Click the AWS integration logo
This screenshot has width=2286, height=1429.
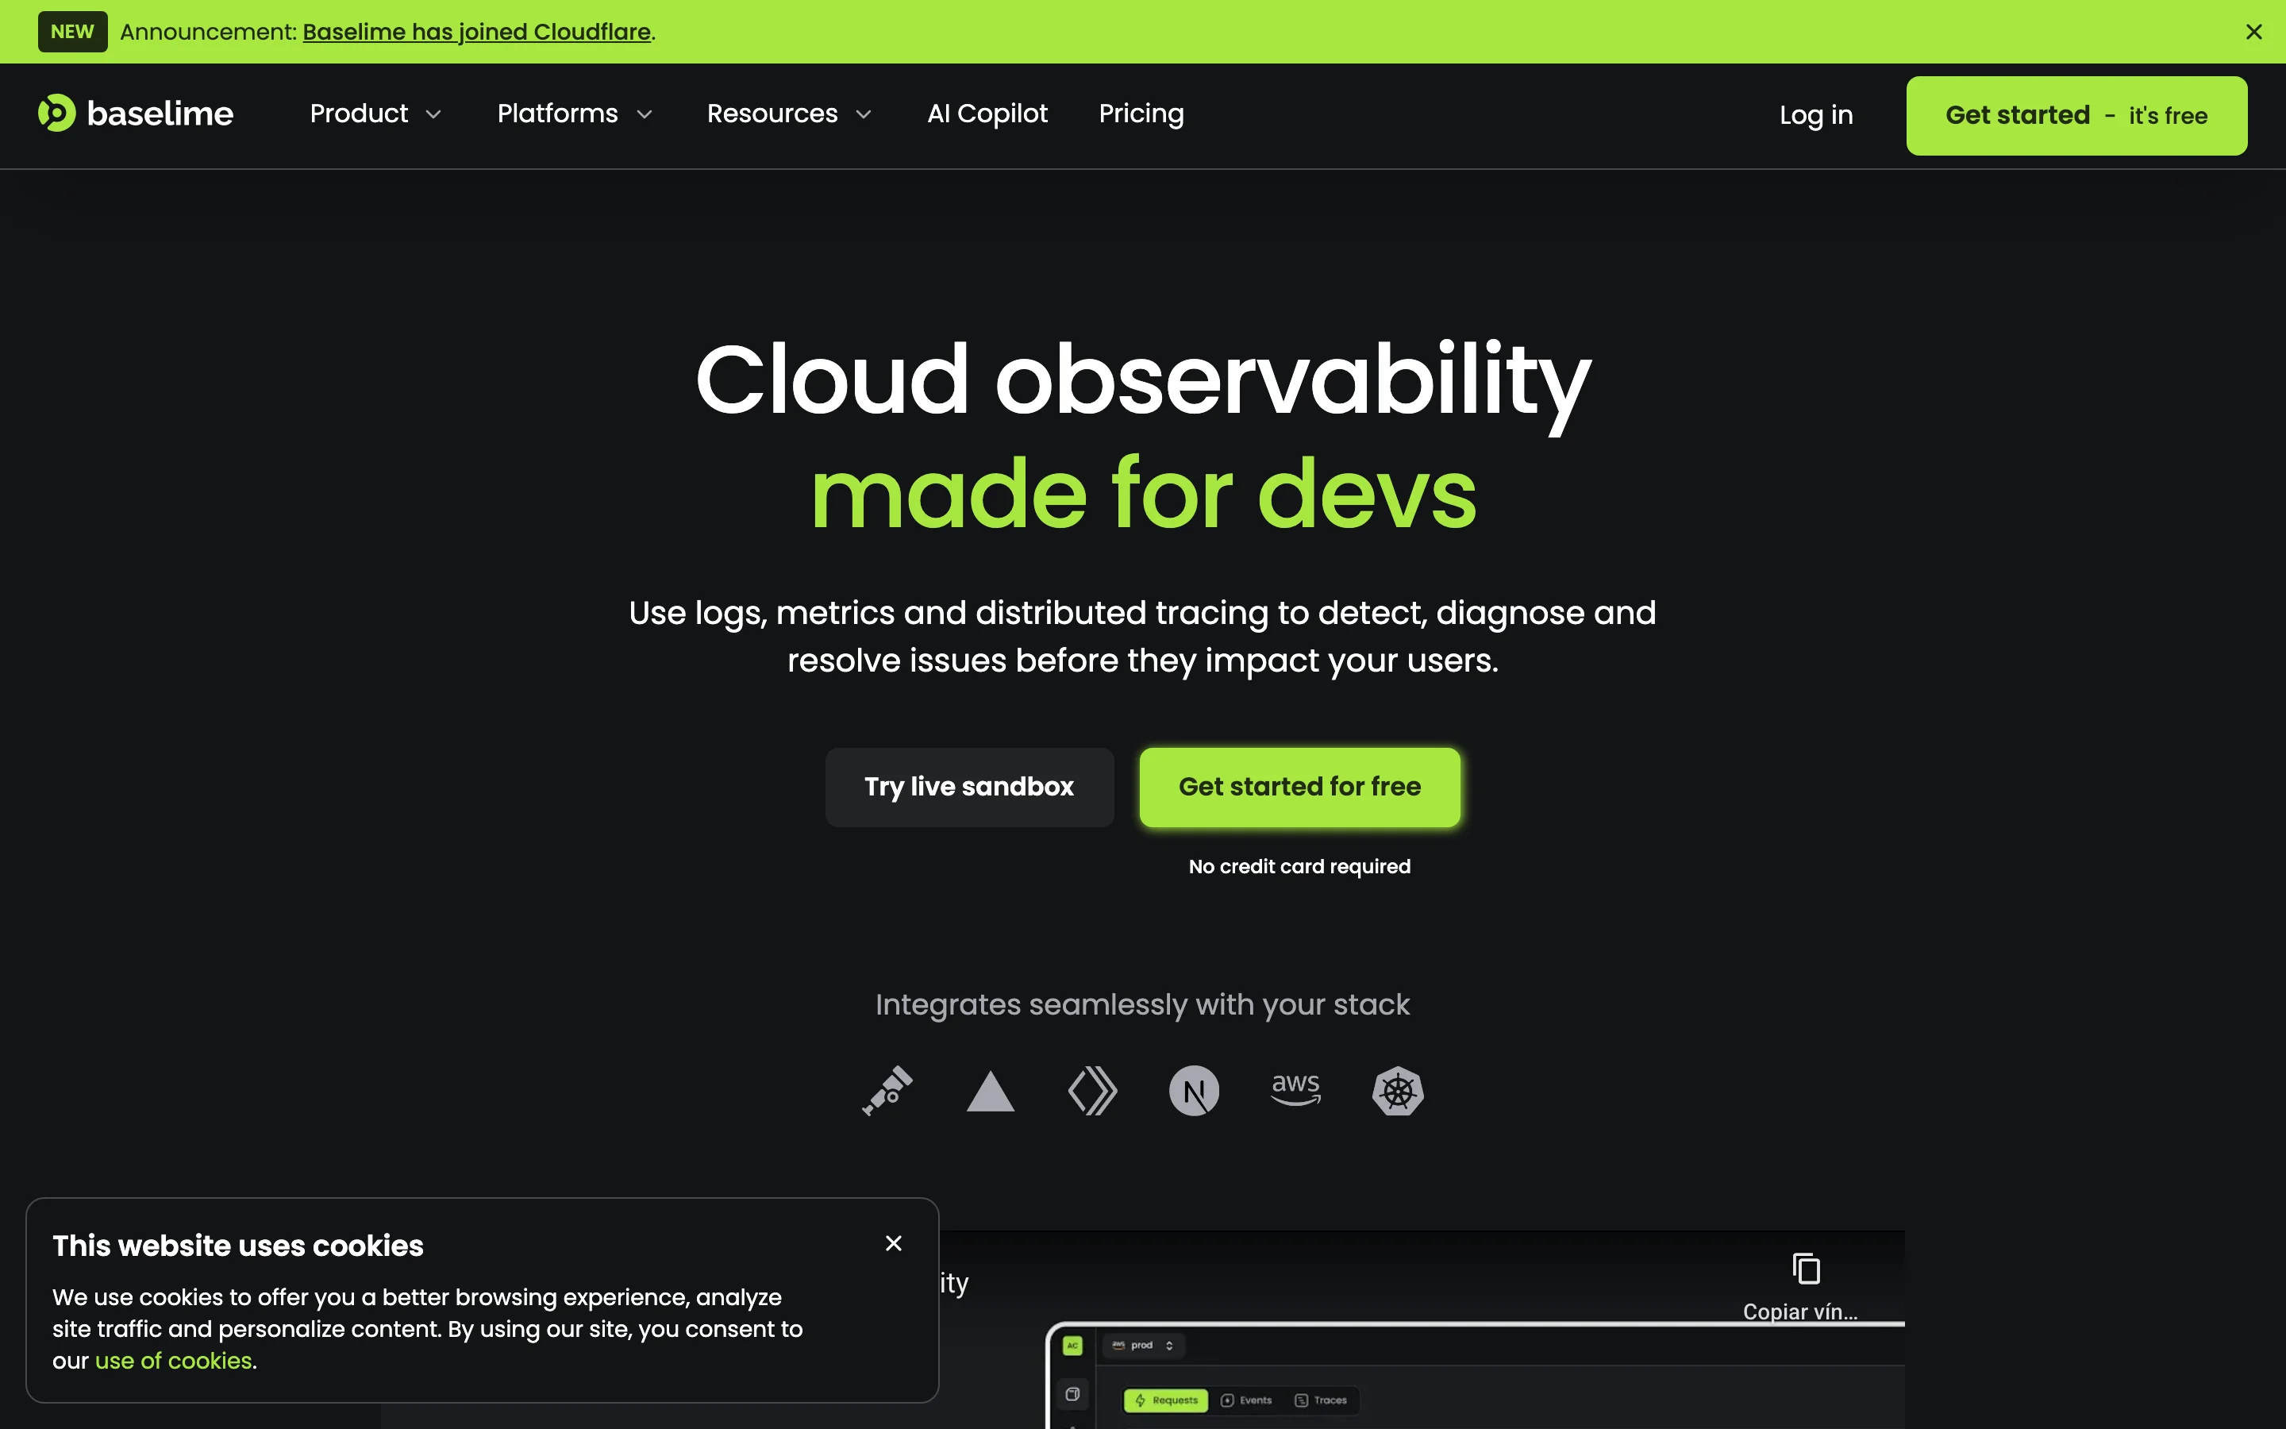[1296, 1088]
